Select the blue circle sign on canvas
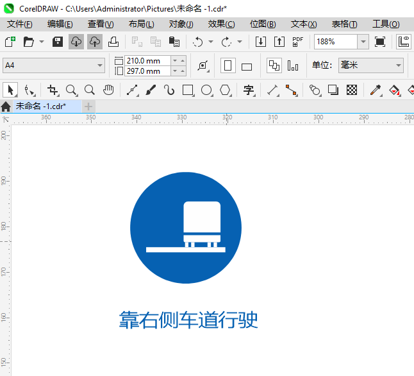414x376 pixels. tap(186, 228)
